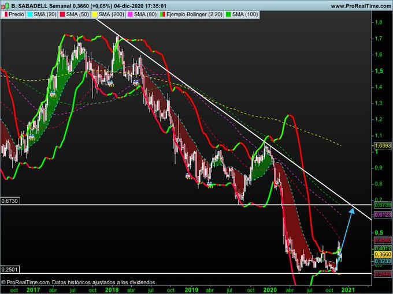Click the small event marker near July 2018
The width and height of the screenshot is (393, 294).
coord(136,82)
